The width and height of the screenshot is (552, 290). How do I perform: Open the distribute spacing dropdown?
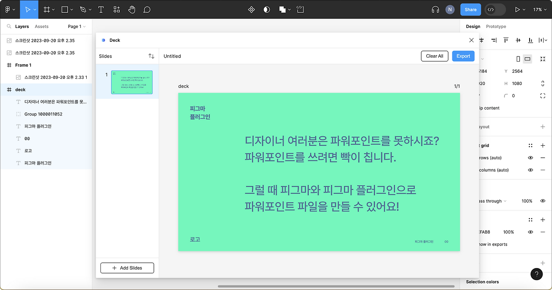coord(543,40)
